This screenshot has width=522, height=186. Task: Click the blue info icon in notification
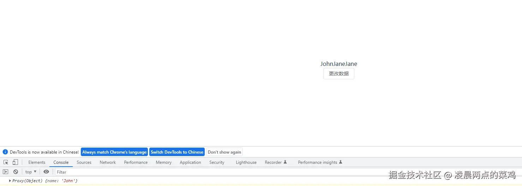click(x=5, y=152)
